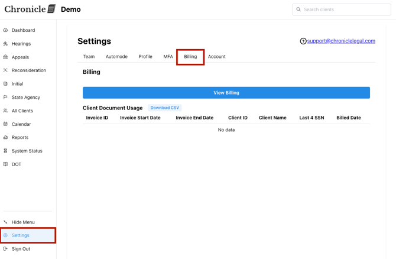Click the Search clients field
This screenshot has width=396, height=259.
[x=346, y=9]
